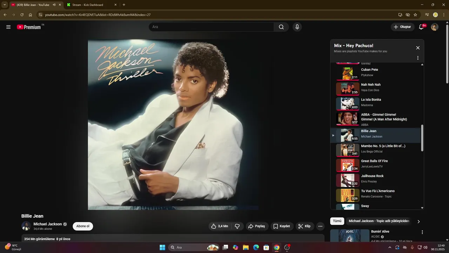
Task: Open Chrome media controls icon
Action: tap(427, 15)
